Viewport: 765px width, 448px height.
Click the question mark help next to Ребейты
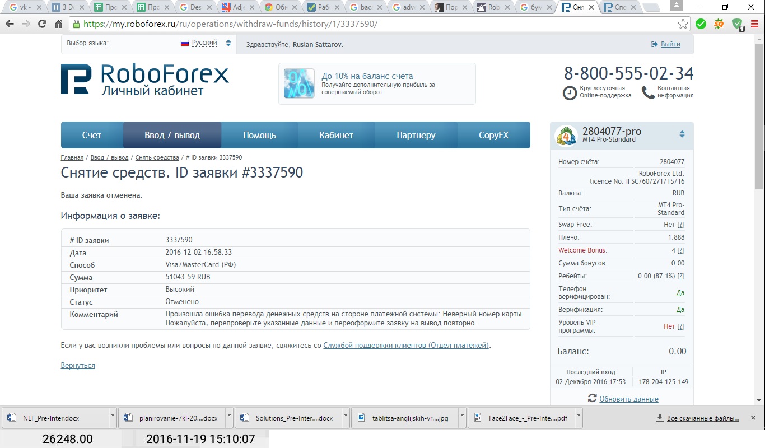[x=680, y=276]
